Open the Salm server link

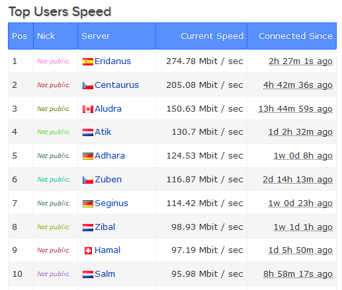click(105, 274)
